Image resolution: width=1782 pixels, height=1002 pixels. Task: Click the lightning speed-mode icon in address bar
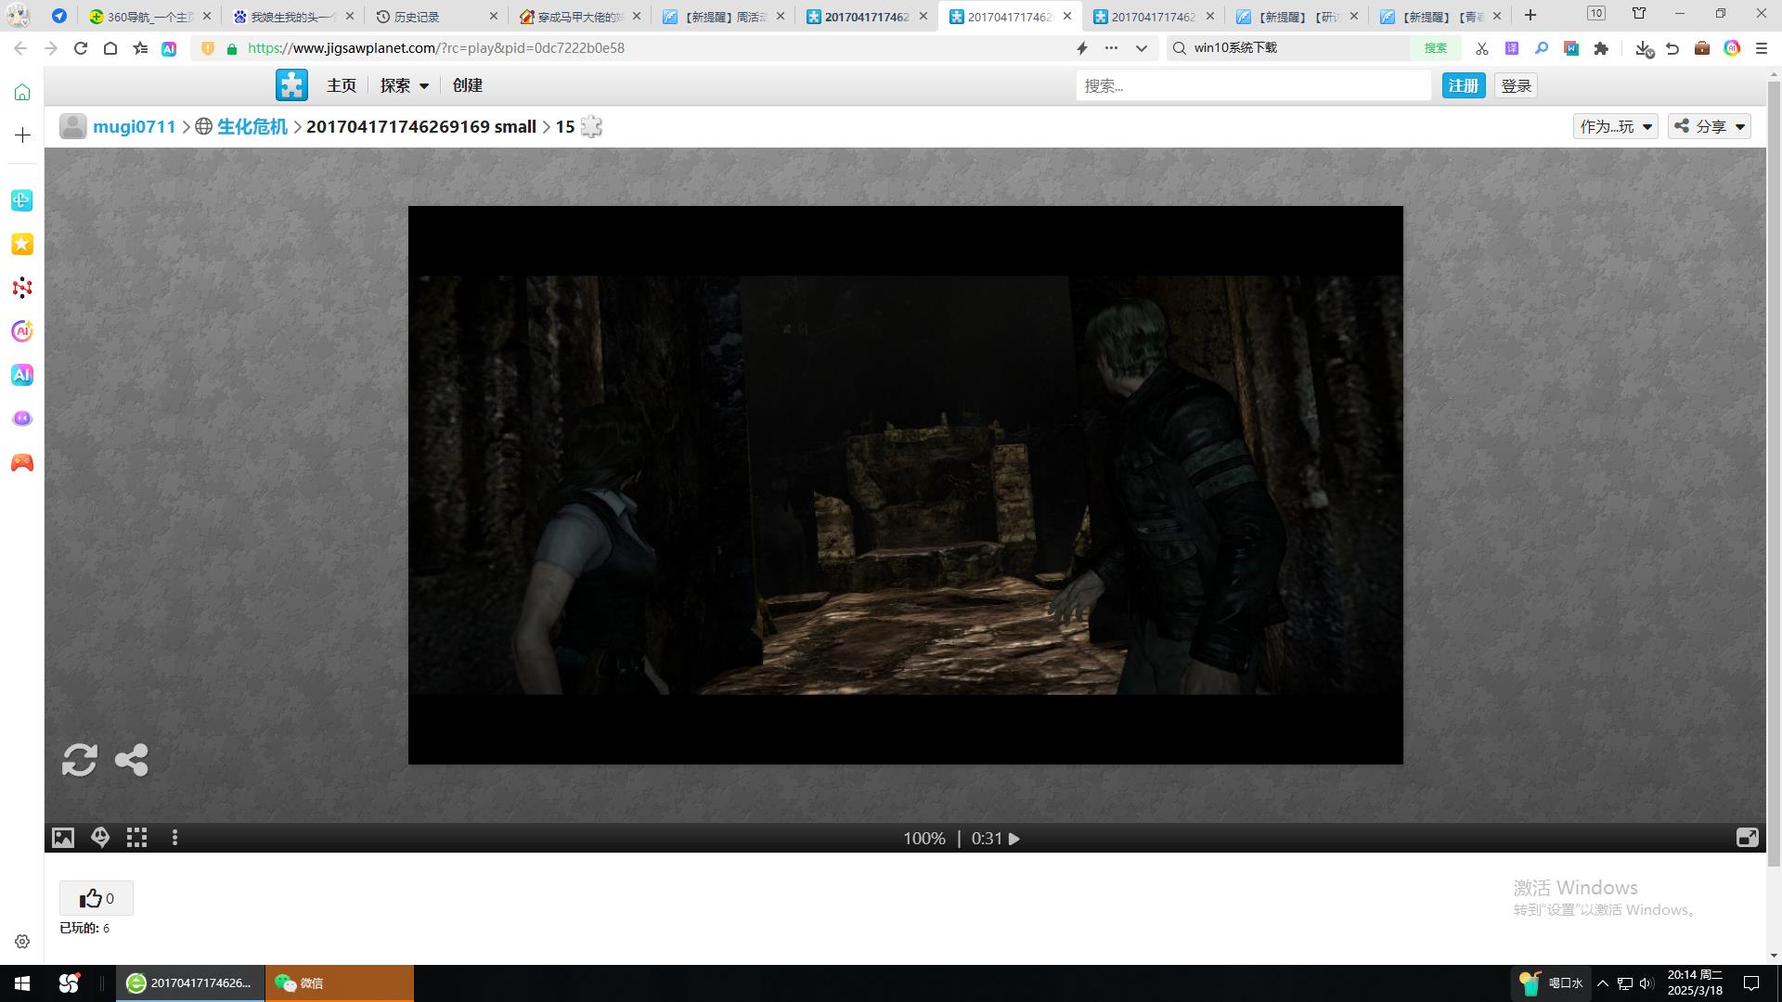tap(1081, 48)
